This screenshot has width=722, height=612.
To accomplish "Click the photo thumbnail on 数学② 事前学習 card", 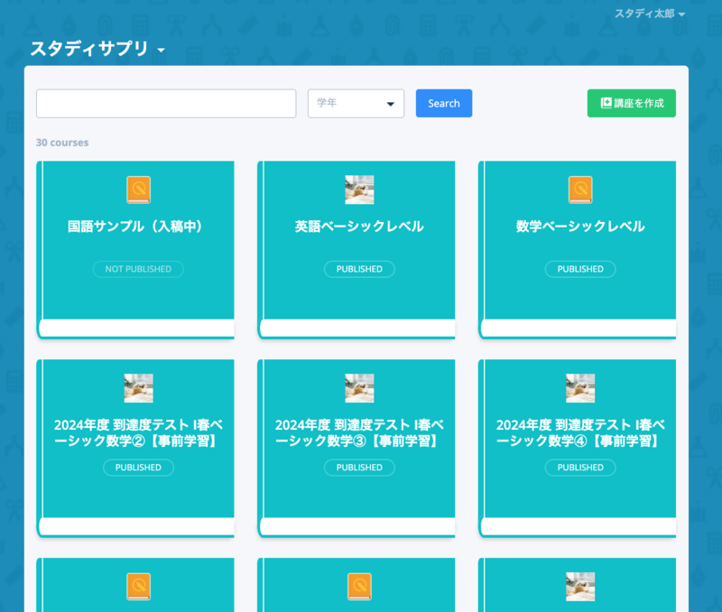I will pyautogui.click(x=139, y=388).
